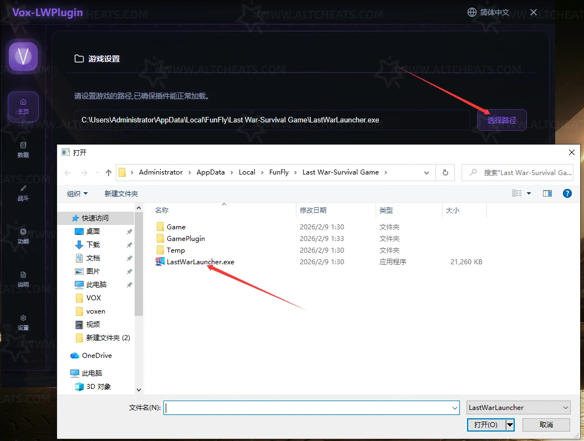This screenshot has height=441, width=584.
Task: Select the VOX folder in the sidebar
Action: click(x=94, y=298)
